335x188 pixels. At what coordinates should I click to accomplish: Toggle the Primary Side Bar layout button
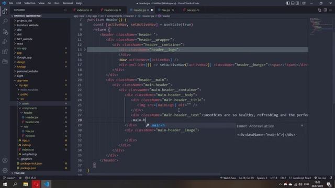tap(288, 3)
